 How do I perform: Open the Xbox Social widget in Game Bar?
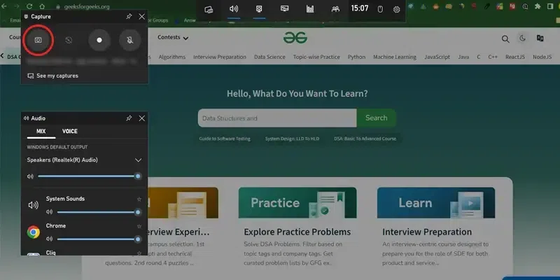point(335,10)
